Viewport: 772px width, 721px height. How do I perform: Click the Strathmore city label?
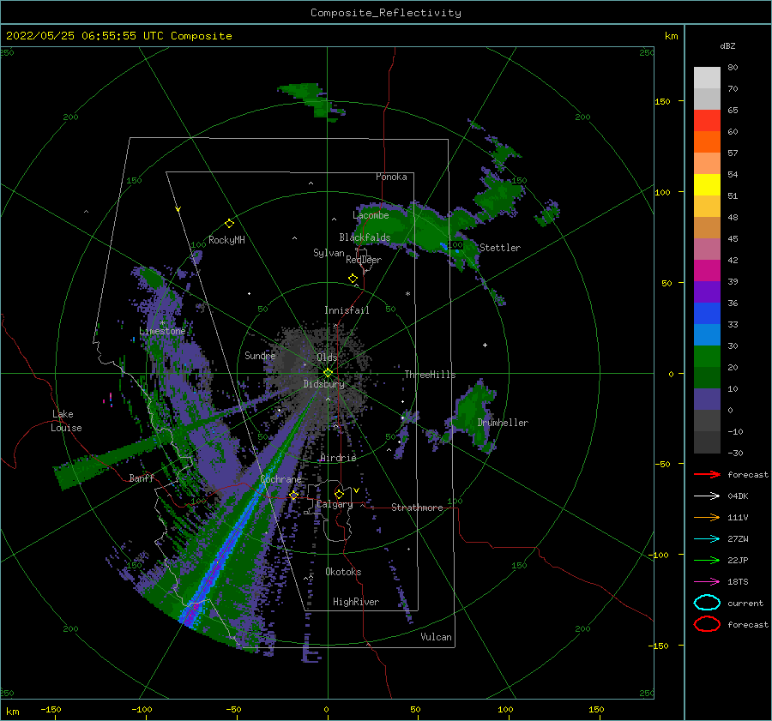click(417, 508)
